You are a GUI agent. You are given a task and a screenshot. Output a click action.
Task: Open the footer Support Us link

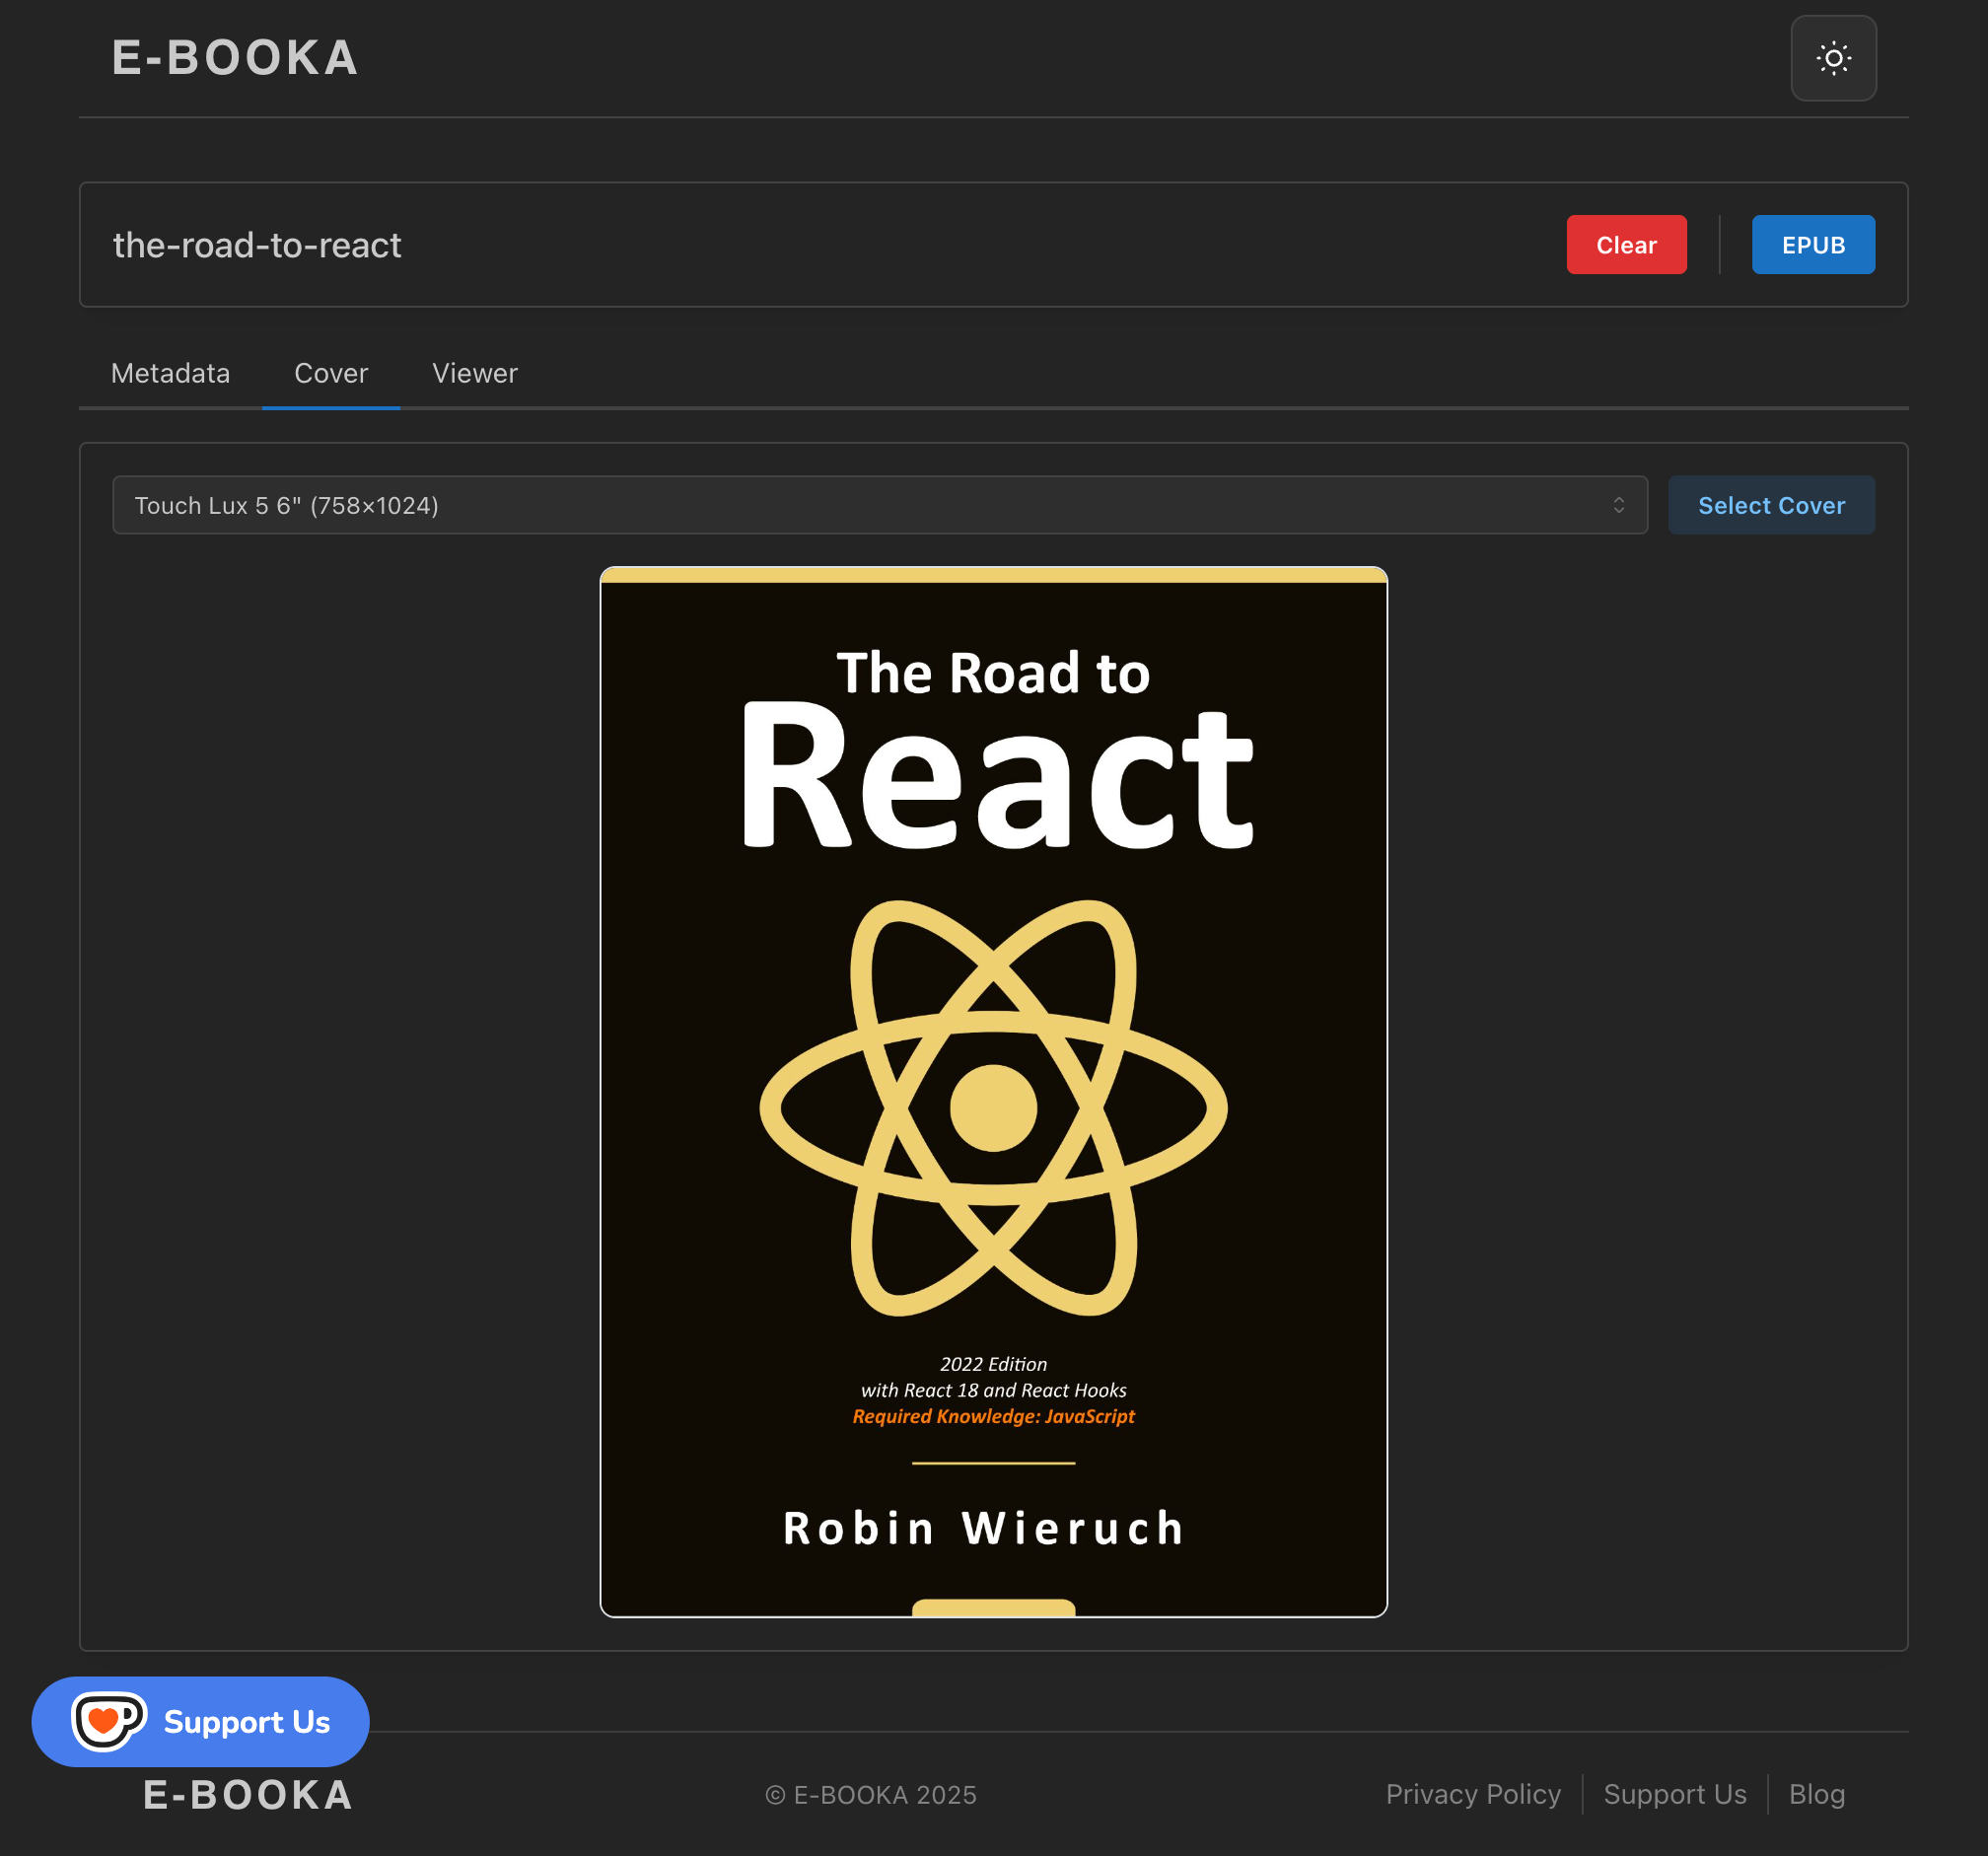pyautogui.click(x=1674, y=1794)
